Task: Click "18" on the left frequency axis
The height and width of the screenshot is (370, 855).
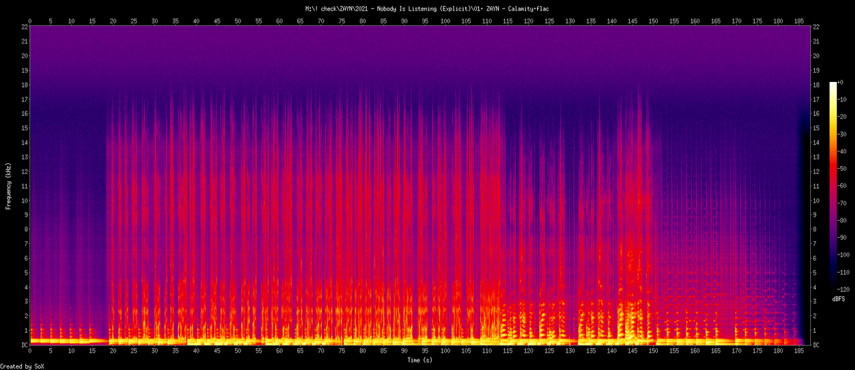Action: [x=24, y=85]
